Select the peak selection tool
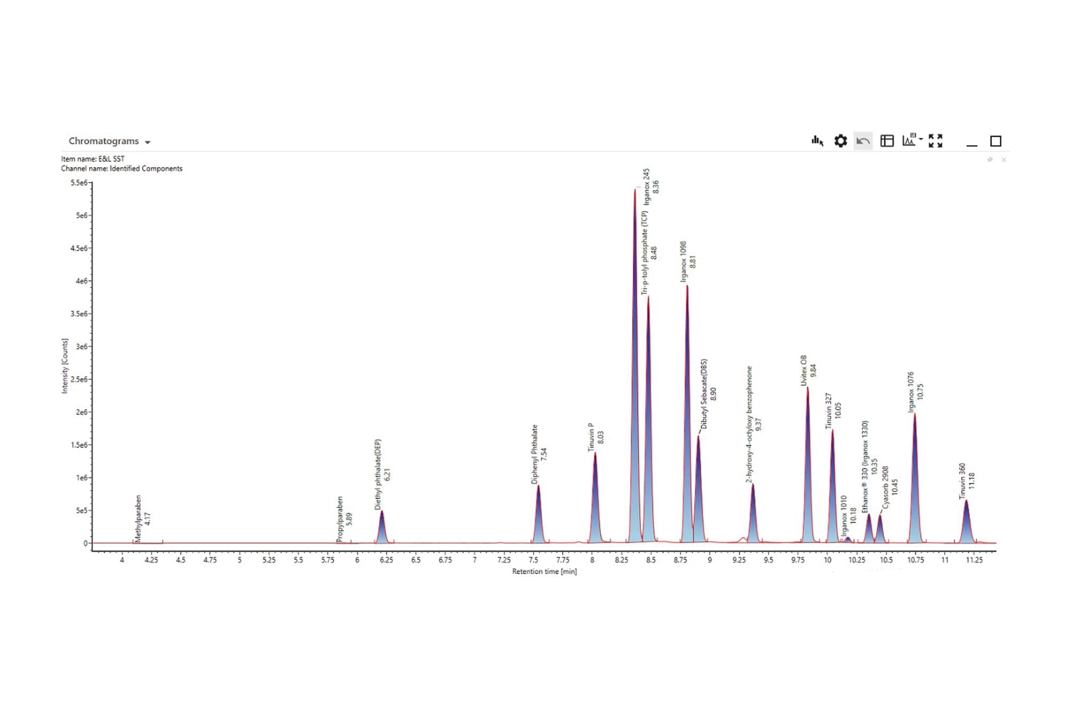 coord(816,140)
